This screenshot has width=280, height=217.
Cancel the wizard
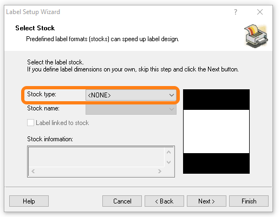click(x=122, y=201)
